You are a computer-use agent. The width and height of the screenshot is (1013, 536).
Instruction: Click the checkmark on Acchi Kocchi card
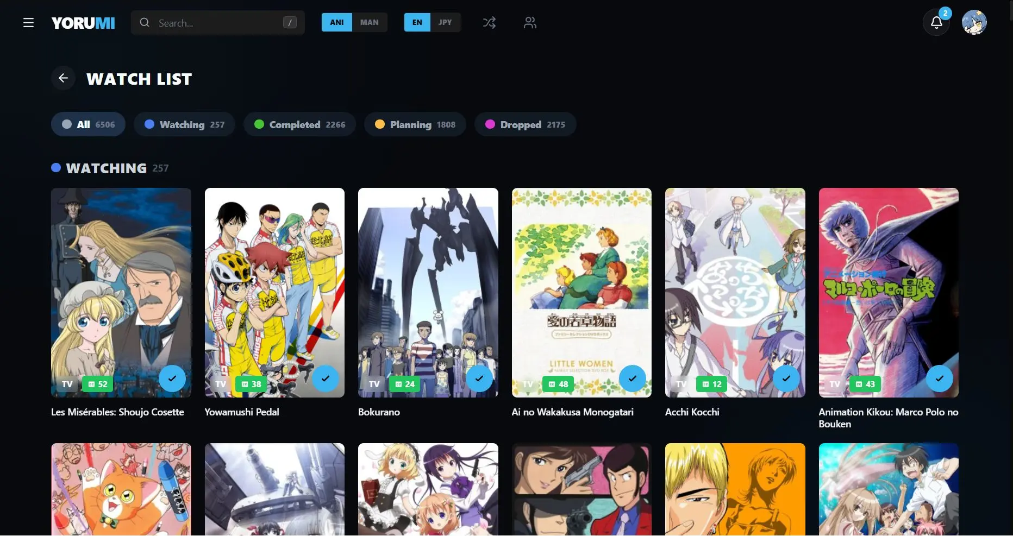click(786, 379)
